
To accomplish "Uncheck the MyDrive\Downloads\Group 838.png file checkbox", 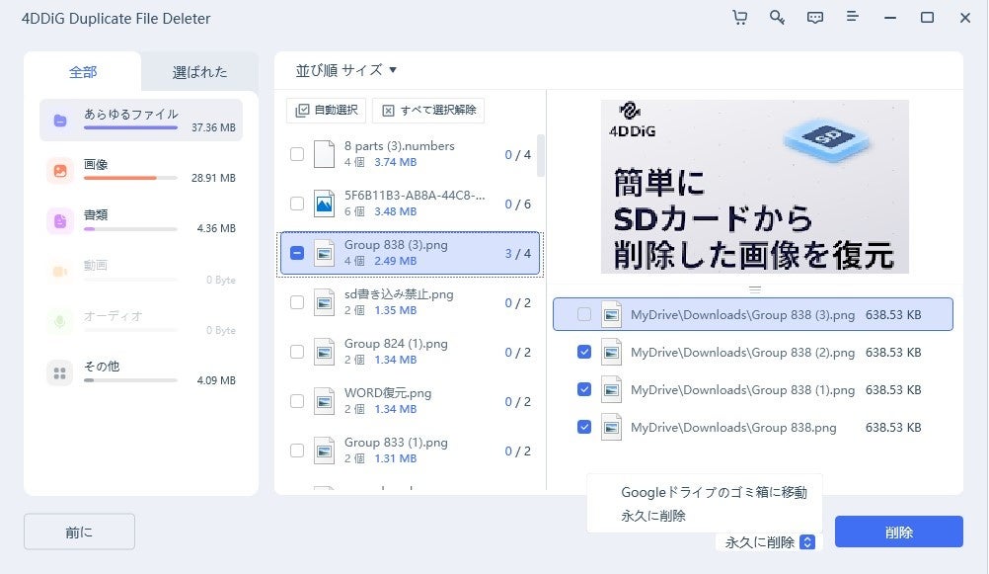I will tap(584, 428).
